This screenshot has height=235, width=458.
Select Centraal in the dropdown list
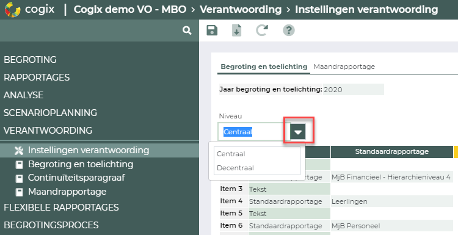(x=257, y=154)
